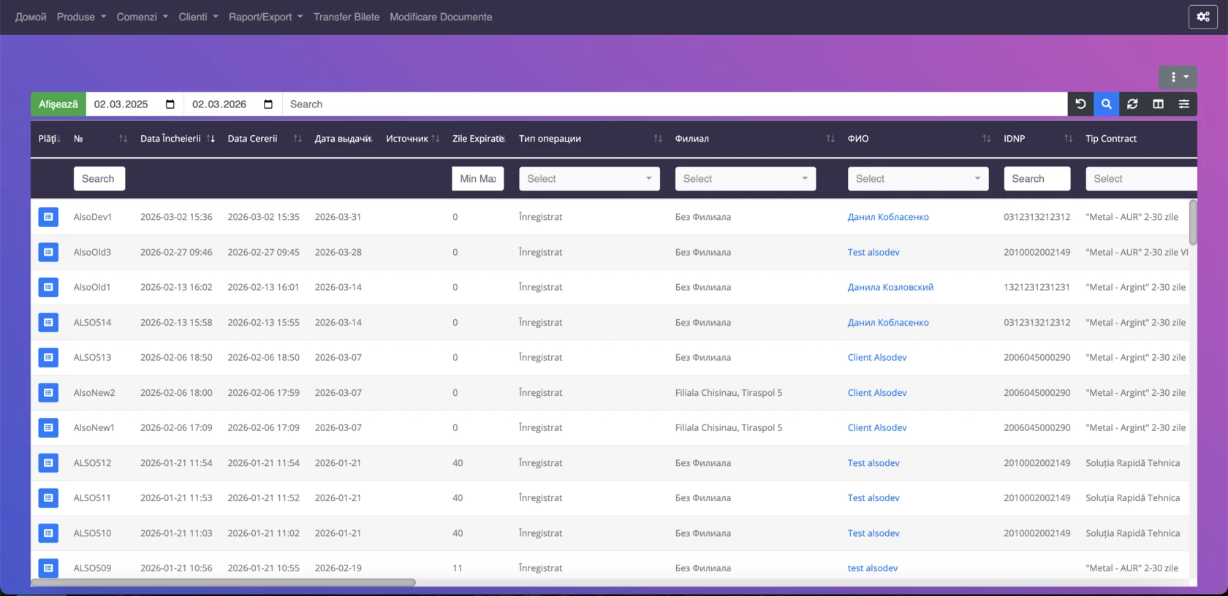
Task: Focus the IDNP Search filter field
Action: pyautogui.click(x=1037, y=179)
